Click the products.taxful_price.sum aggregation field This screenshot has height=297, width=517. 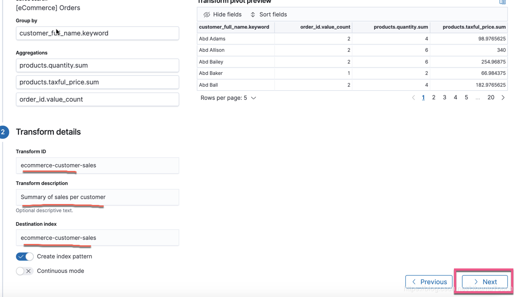click(x=97, y=82)
